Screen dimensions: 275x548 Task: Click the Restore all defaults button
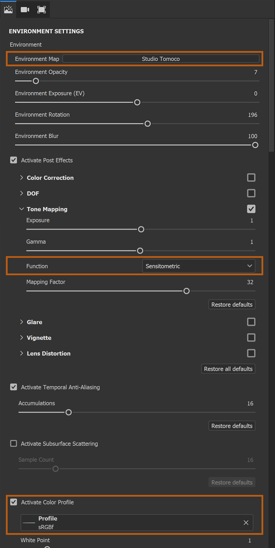pos(228,369)
